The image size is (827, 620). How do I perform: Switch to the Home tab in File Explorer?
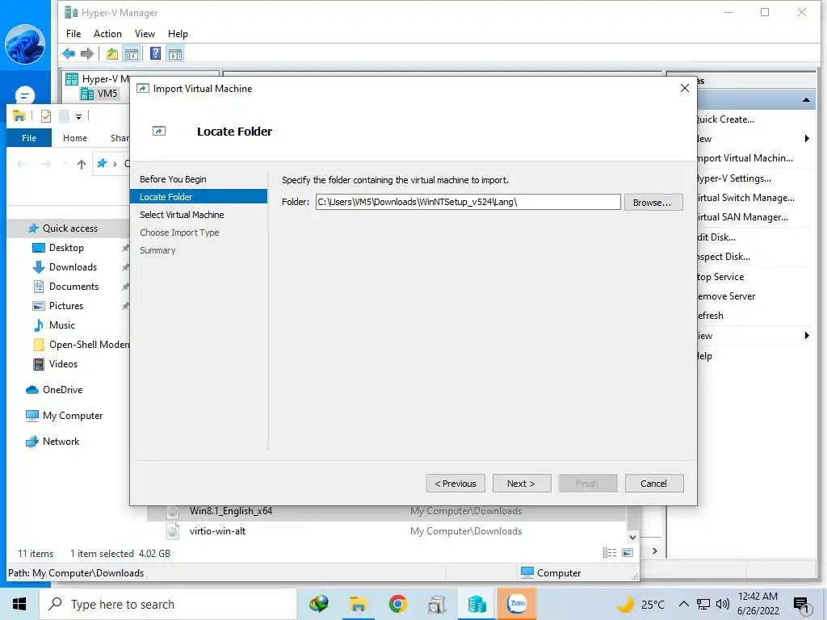click(x=75, y=138)
